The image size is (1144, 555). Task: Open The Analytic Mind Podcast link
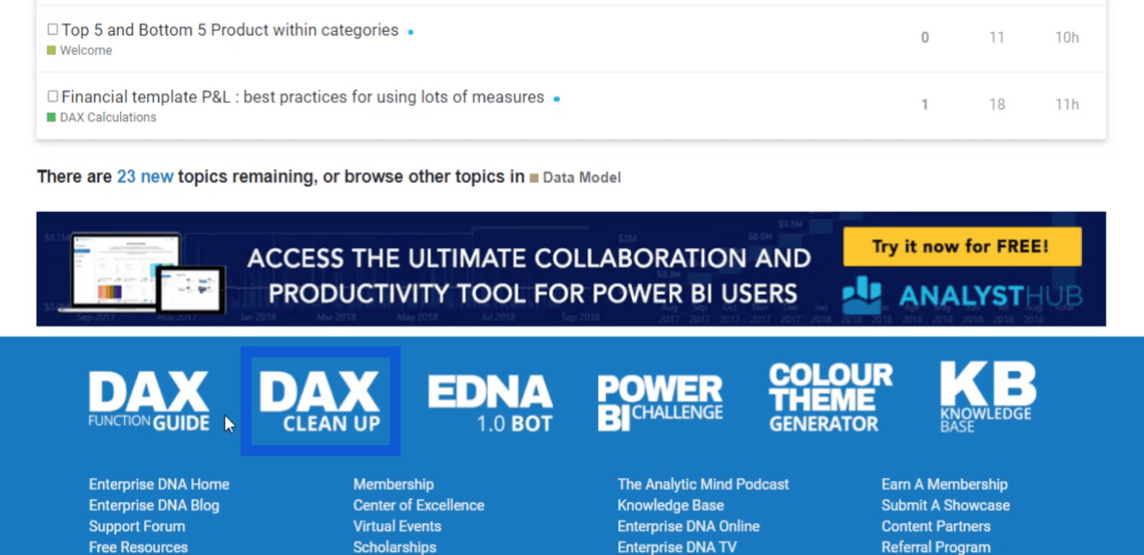(703, 484)
